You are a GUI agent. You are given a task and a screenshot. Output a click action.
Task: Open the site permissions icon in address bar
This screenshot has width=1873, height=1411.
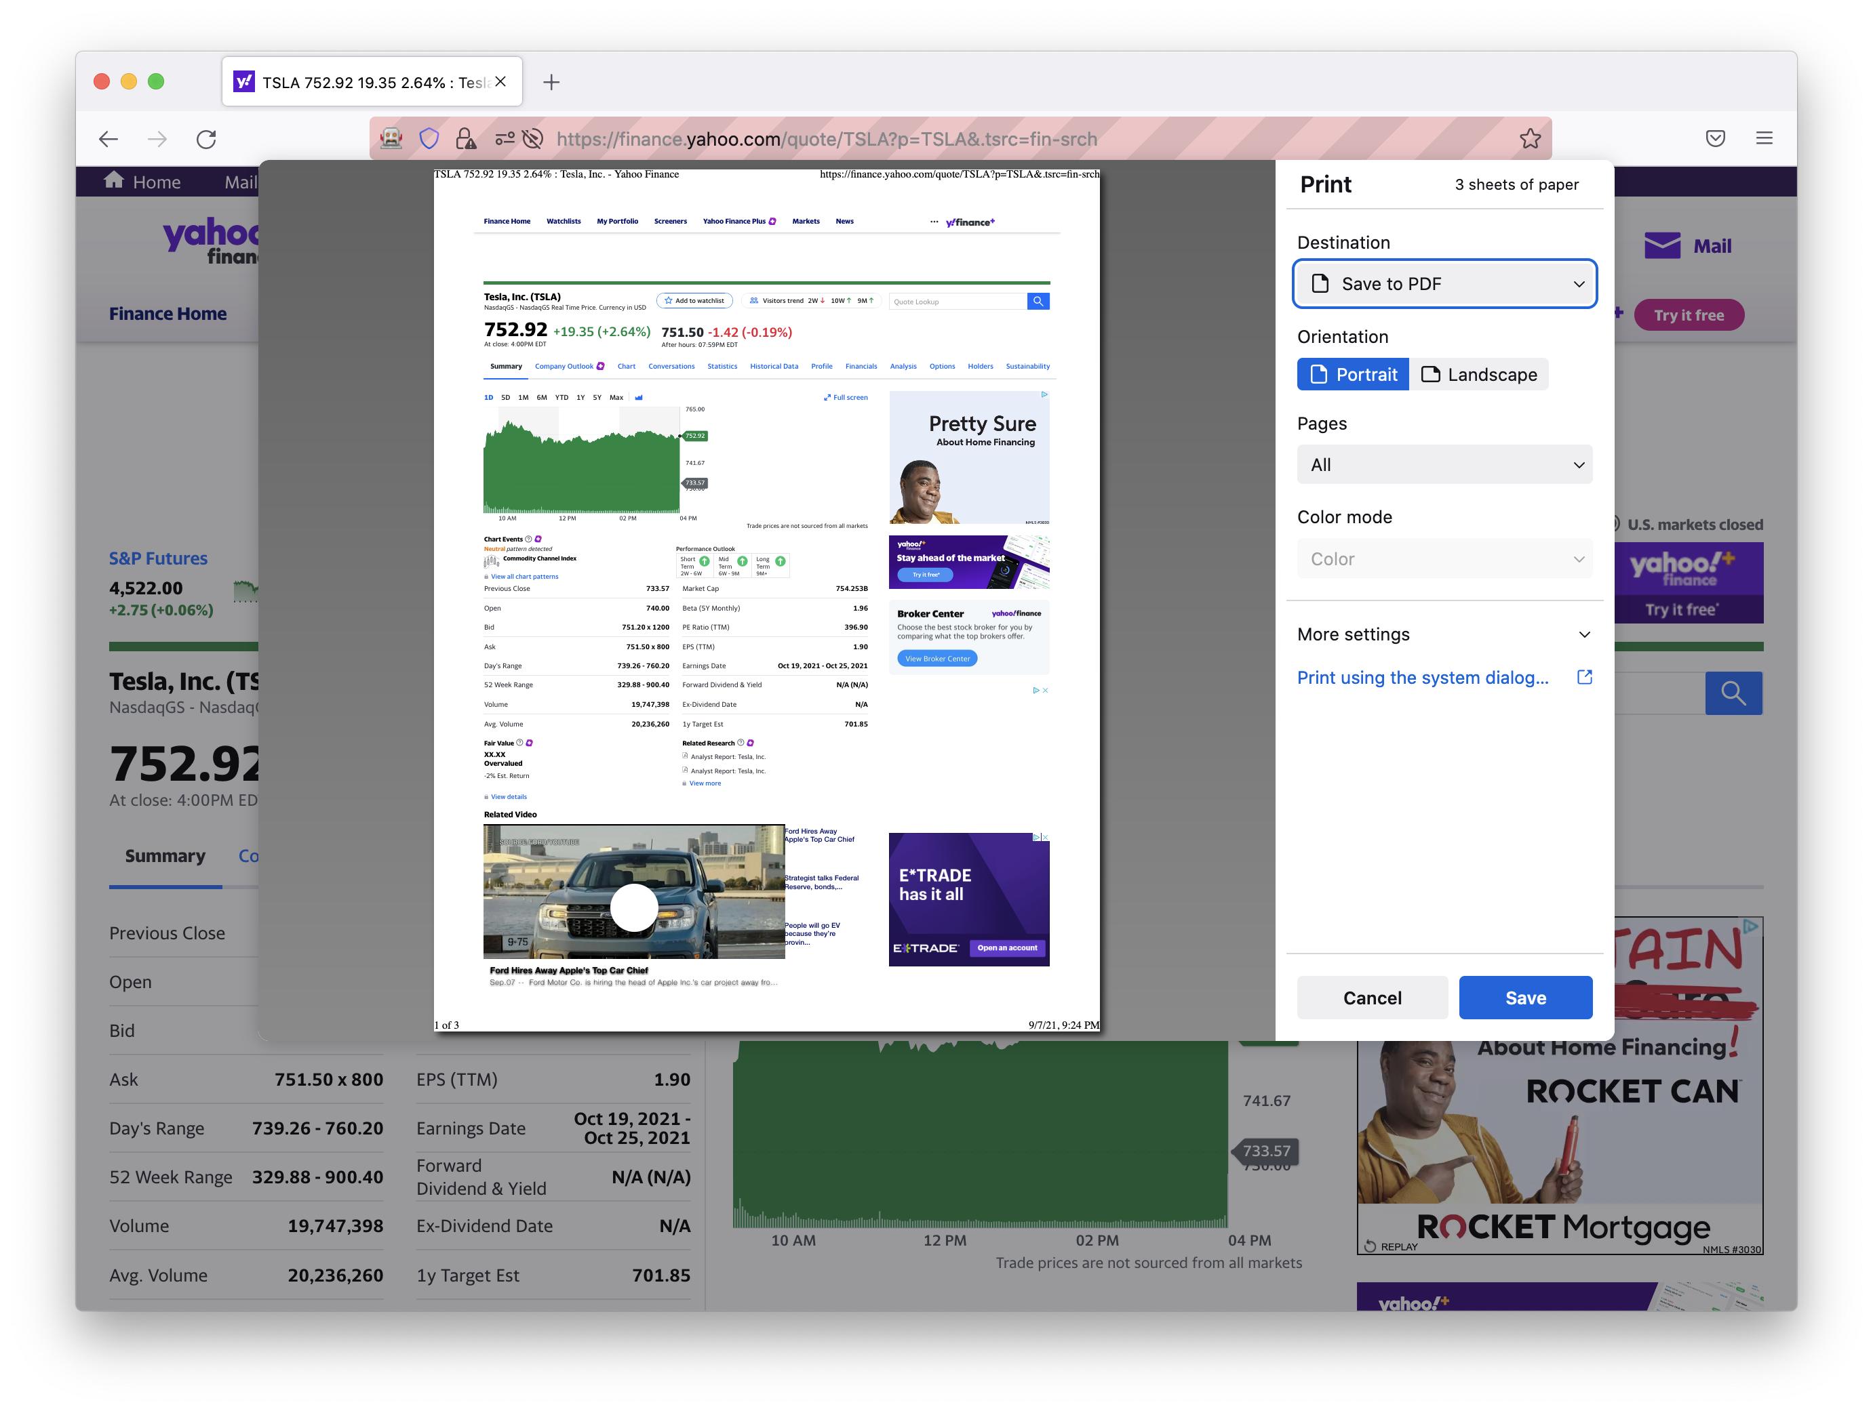(x=505, y=139)
